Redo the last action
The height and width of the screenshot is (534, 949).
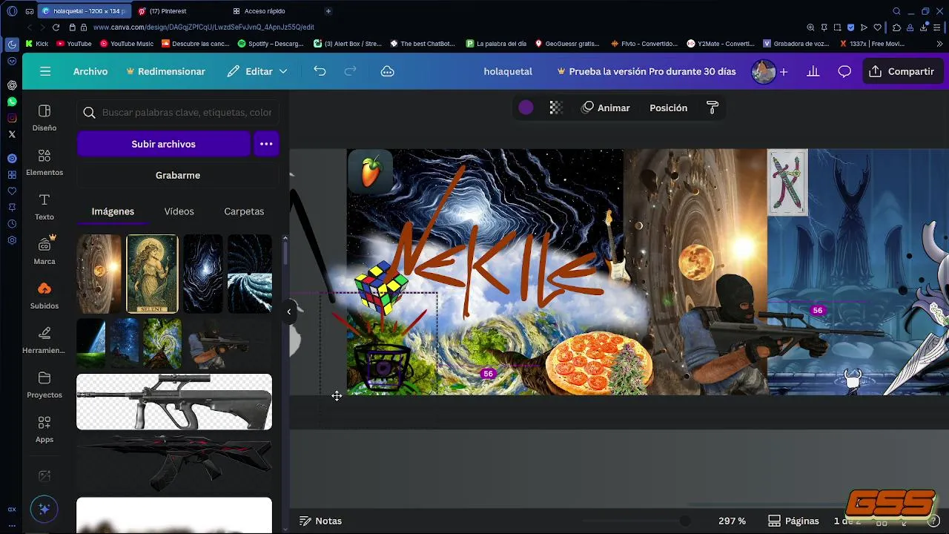351,71
